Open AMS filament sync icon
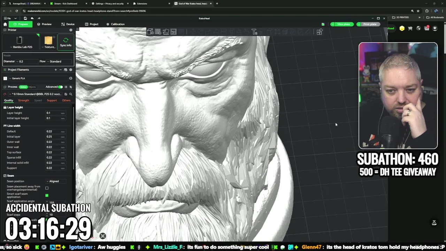The width and height of the screenshot is (446, 251). (x=66, y=70)
